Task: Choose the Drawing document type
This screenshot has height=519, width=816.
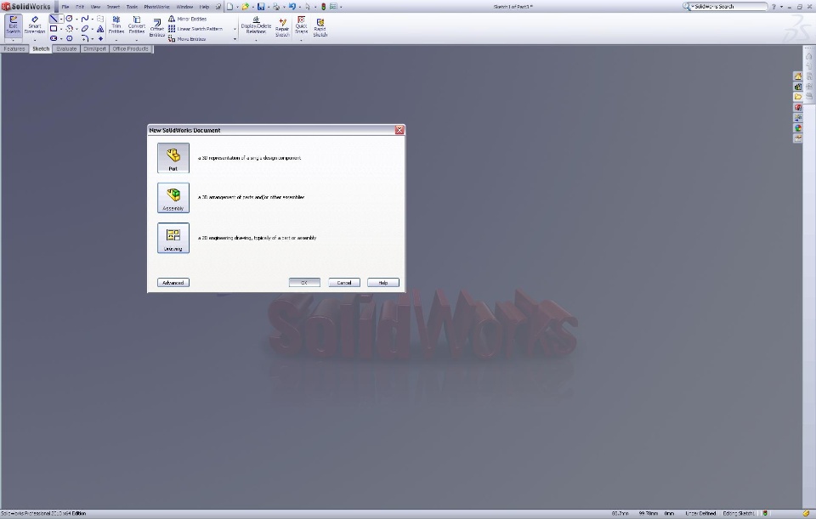Action: pyautogui.click(x=173, y=238)
